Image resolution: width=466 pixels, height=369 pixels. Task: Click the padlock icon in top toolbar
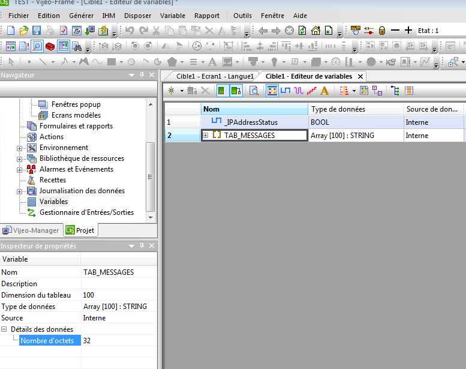click(x=381, y=30)
